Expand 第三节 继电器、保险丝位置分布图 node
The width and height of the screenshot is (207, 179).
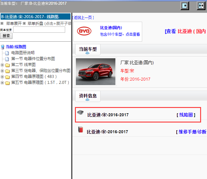pos(2,71)
